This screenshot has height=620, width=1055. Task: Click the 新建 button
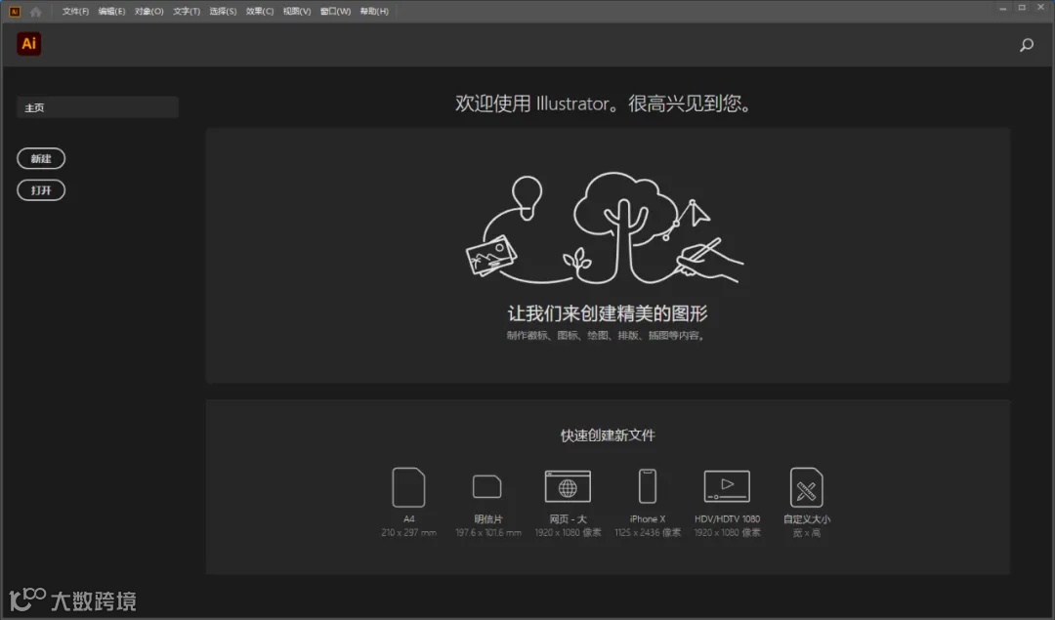point(41,159)
